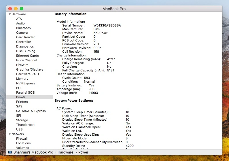Select Hardware RAID in the sidebar
This screenshot has height=161, width=229.
(27, 74)
